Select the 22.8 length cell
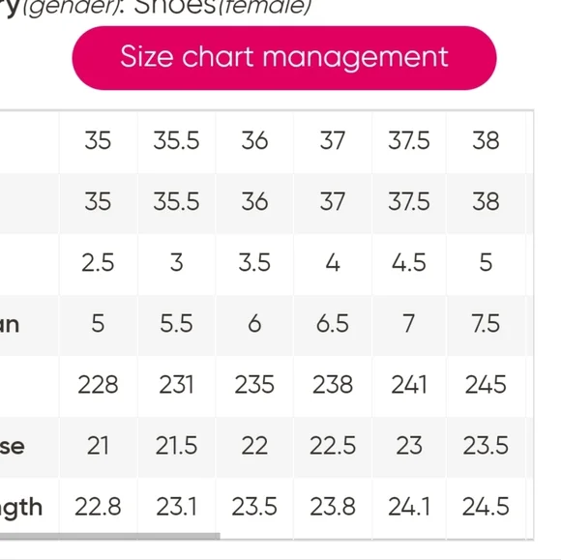This screenshot has width=561, height=560. coord(98,507)
